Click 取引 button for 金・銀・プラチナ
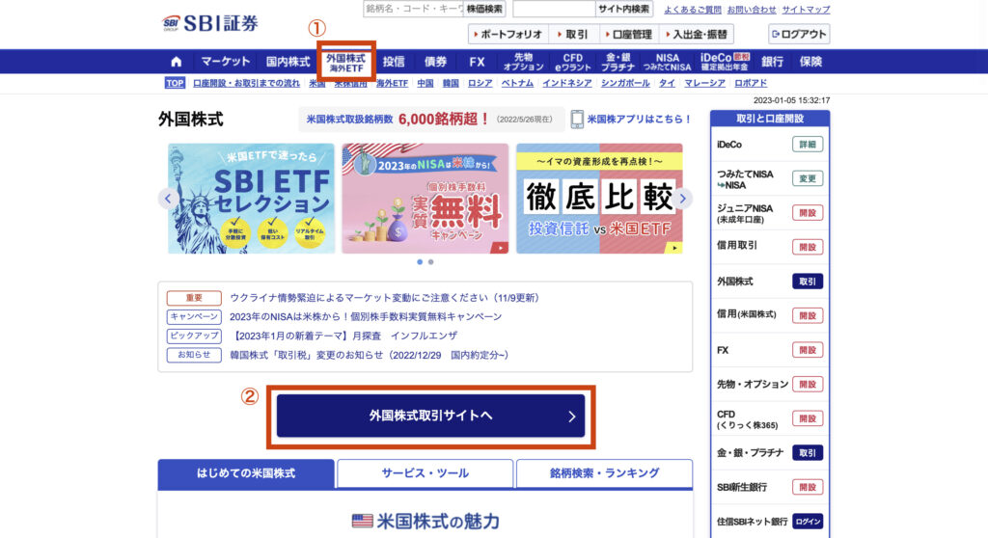The image size is (988, 538). [x=808, y=453]
